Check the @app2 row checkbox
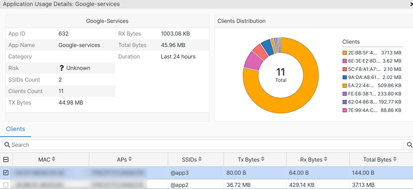 (6, 185)
